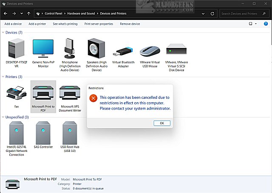Click the Devices and Printers title bar icon
The width and height of the screenshot is (272, 193).
coord(4,4)
